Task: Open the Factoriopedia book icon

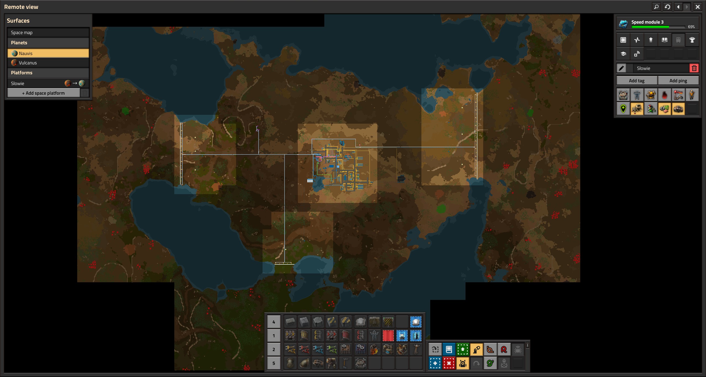Action: pos(664,40)
